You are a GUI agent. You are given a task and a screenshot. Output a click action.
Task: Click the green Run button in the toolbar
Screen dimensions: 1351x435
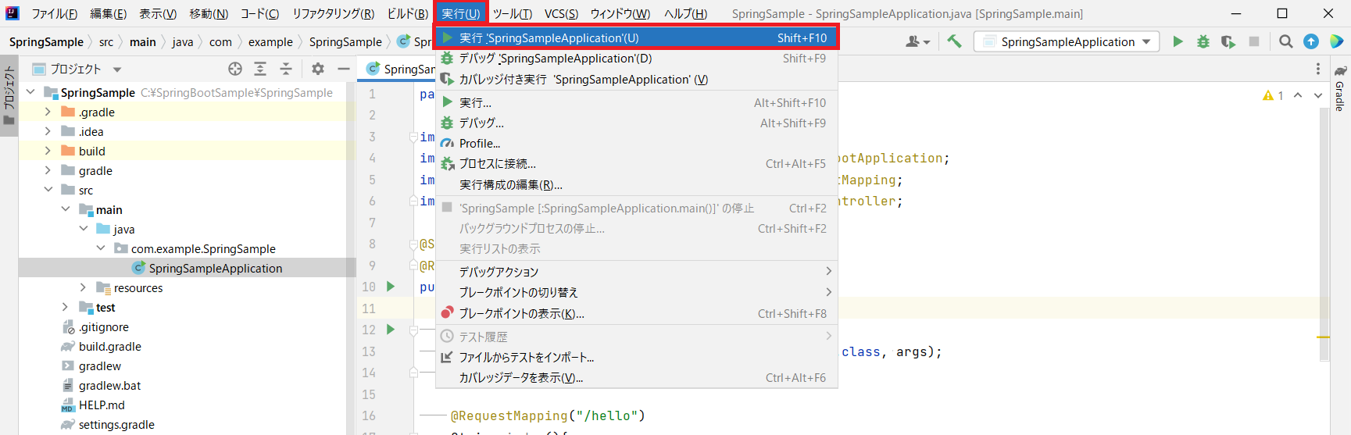(1178, 41)
